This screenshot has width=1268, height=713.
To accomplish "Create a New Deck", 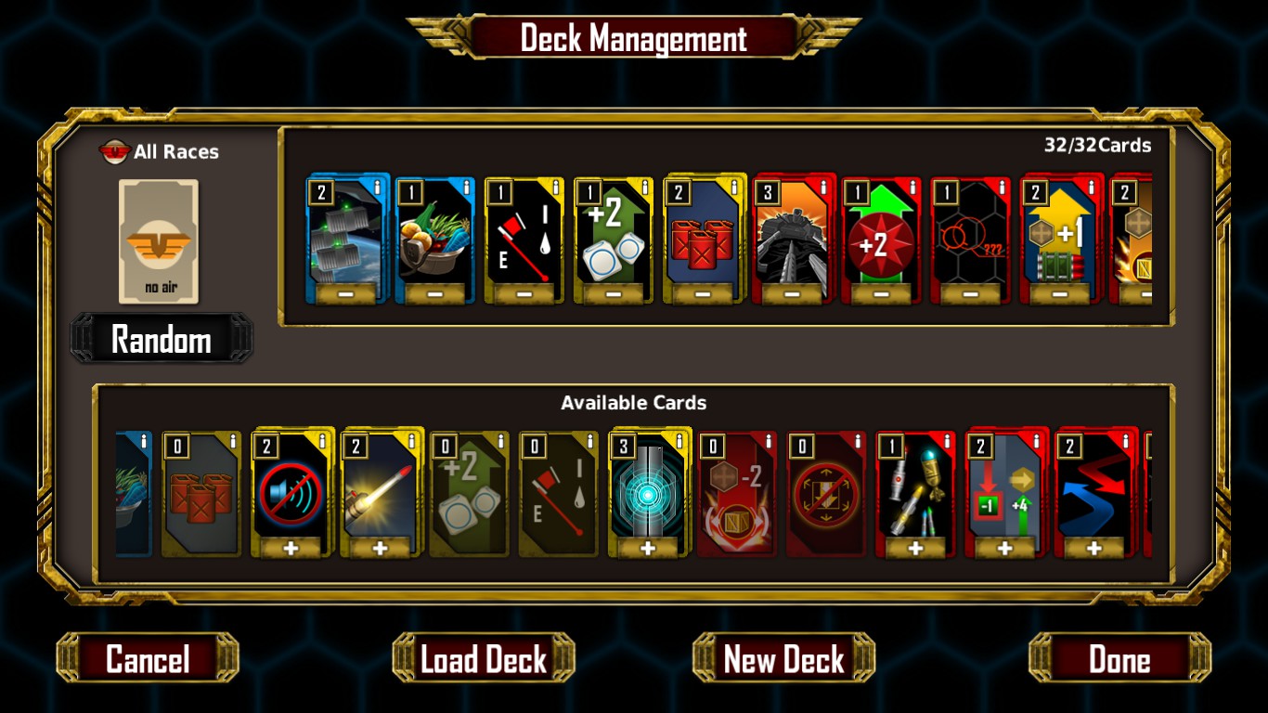I will (x=784, y=658).
